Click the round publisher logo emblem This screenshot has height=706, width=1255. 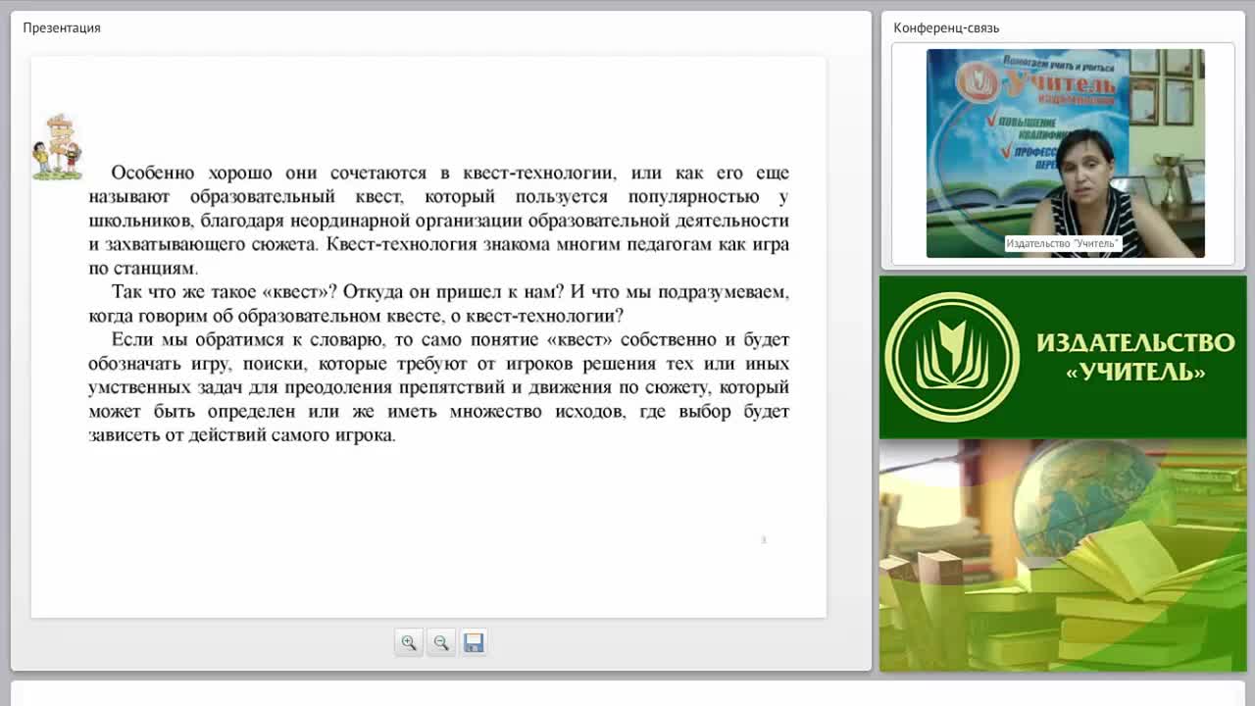pos(952,357)
